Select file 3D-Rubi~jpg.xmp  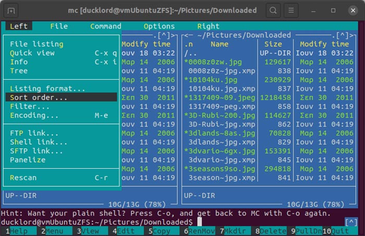click(221, 124)
